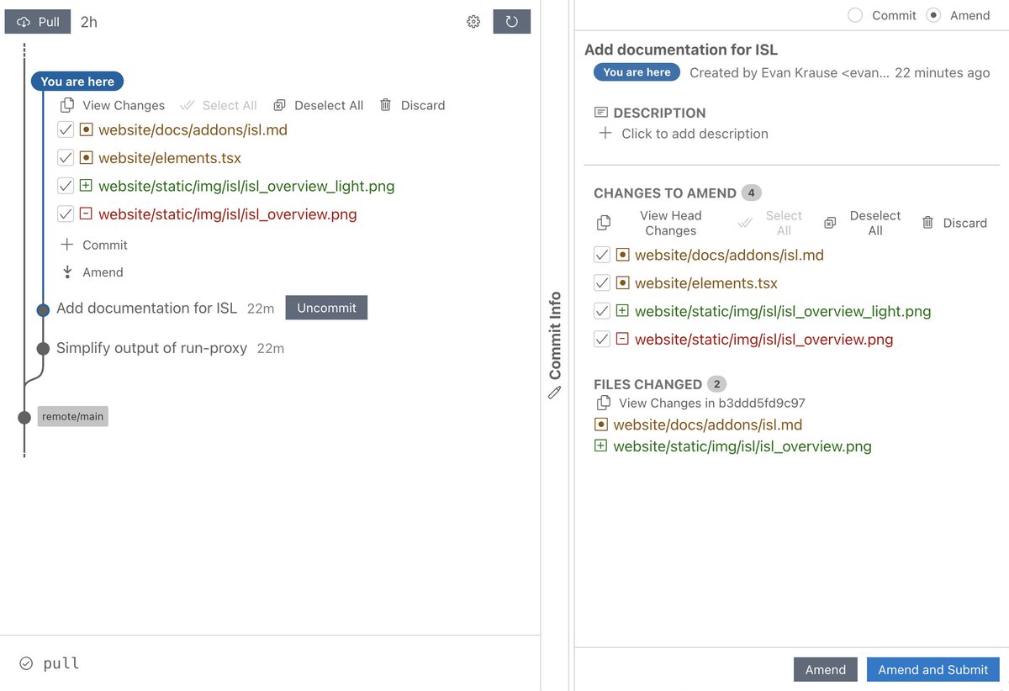Open removed isl_overview.png file in left tree
The height and width of the screenshot is (691, 1009).
[x=228, y=214]
